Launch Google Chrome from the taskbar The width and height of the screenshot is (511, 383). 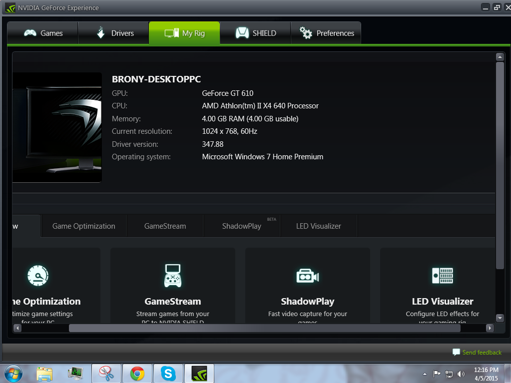(x=137, y=374)
